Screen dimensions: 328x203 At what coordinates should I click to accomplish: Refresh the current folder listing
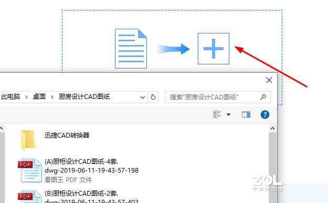tap(153, 97)
